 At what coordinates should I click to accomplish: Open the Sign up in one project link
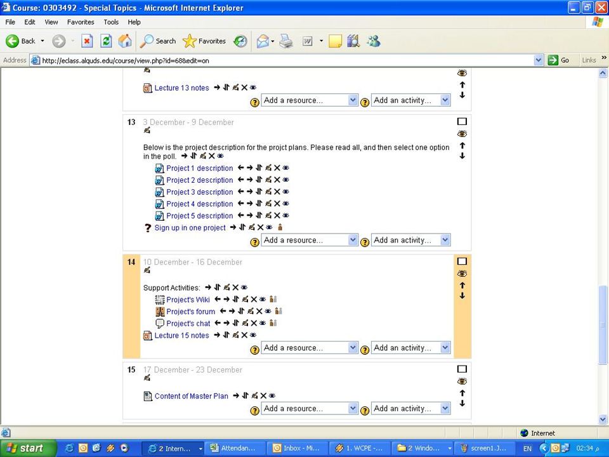[x=190, y=228]
